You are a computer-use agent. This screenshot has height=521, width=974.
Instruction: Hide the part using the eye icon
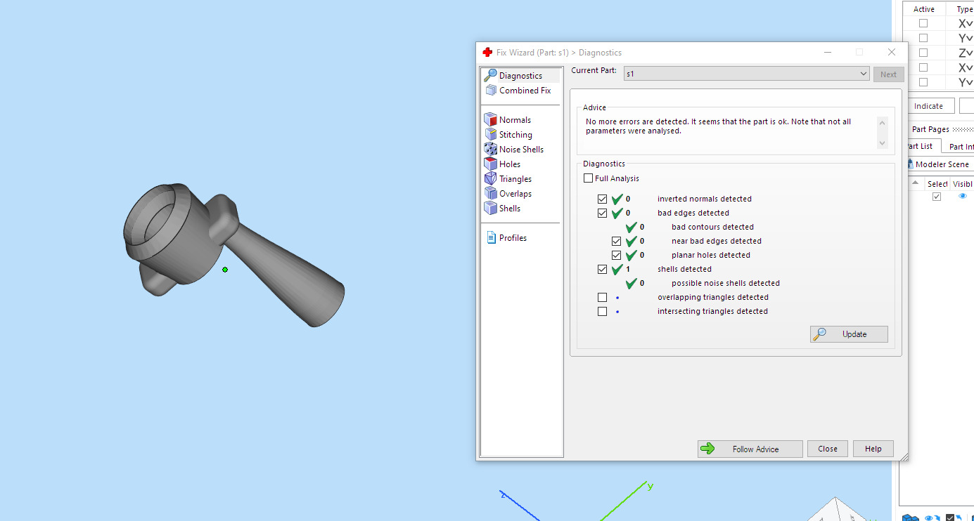963,197
